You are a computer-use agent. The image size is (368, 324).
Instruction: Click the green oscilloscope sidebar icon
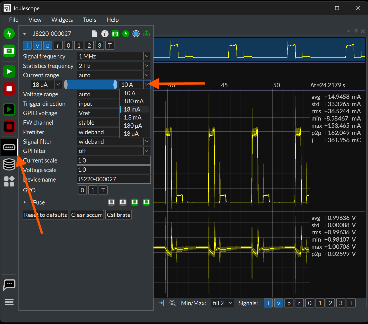(9, 51)
